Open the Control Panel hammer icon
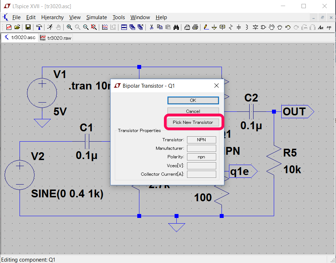 point(39,27)
